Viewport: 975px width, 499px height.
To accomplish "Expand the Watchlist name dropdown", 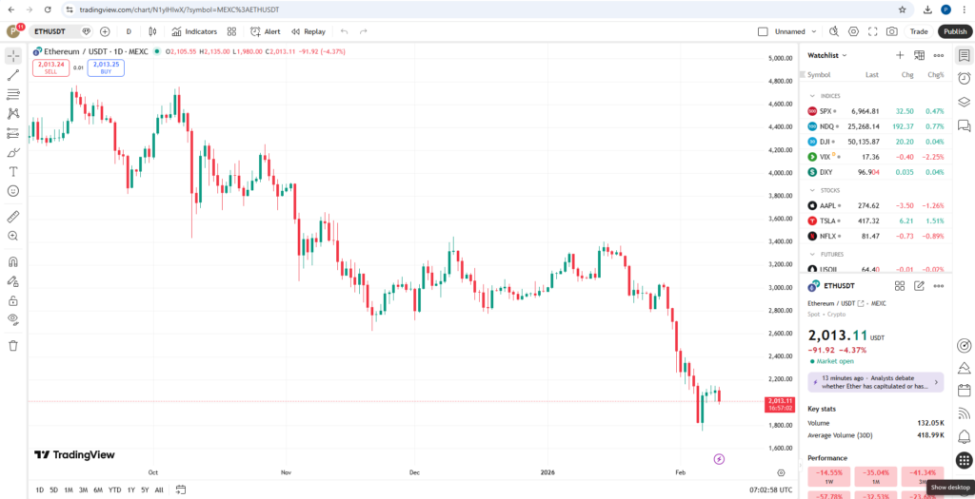I will [x=826, y=55].
